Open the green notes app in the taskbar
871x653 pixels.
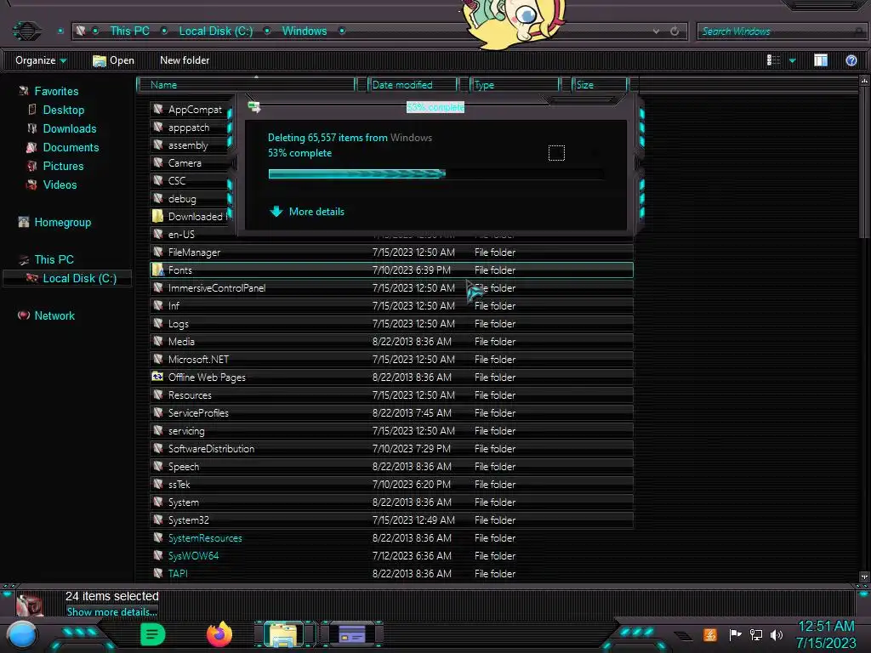click(x=153, y=634)
